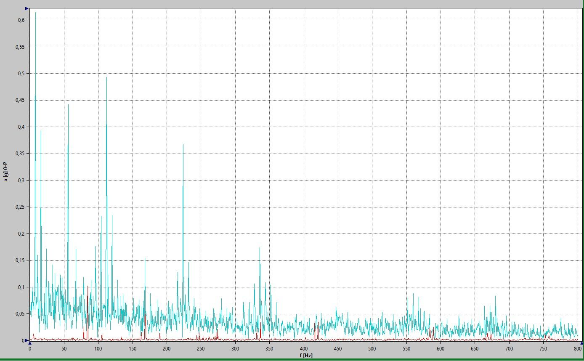The image size is (584, 361).
Task: Click the 350 Hz frequency tick label
Action: [269, 349]
